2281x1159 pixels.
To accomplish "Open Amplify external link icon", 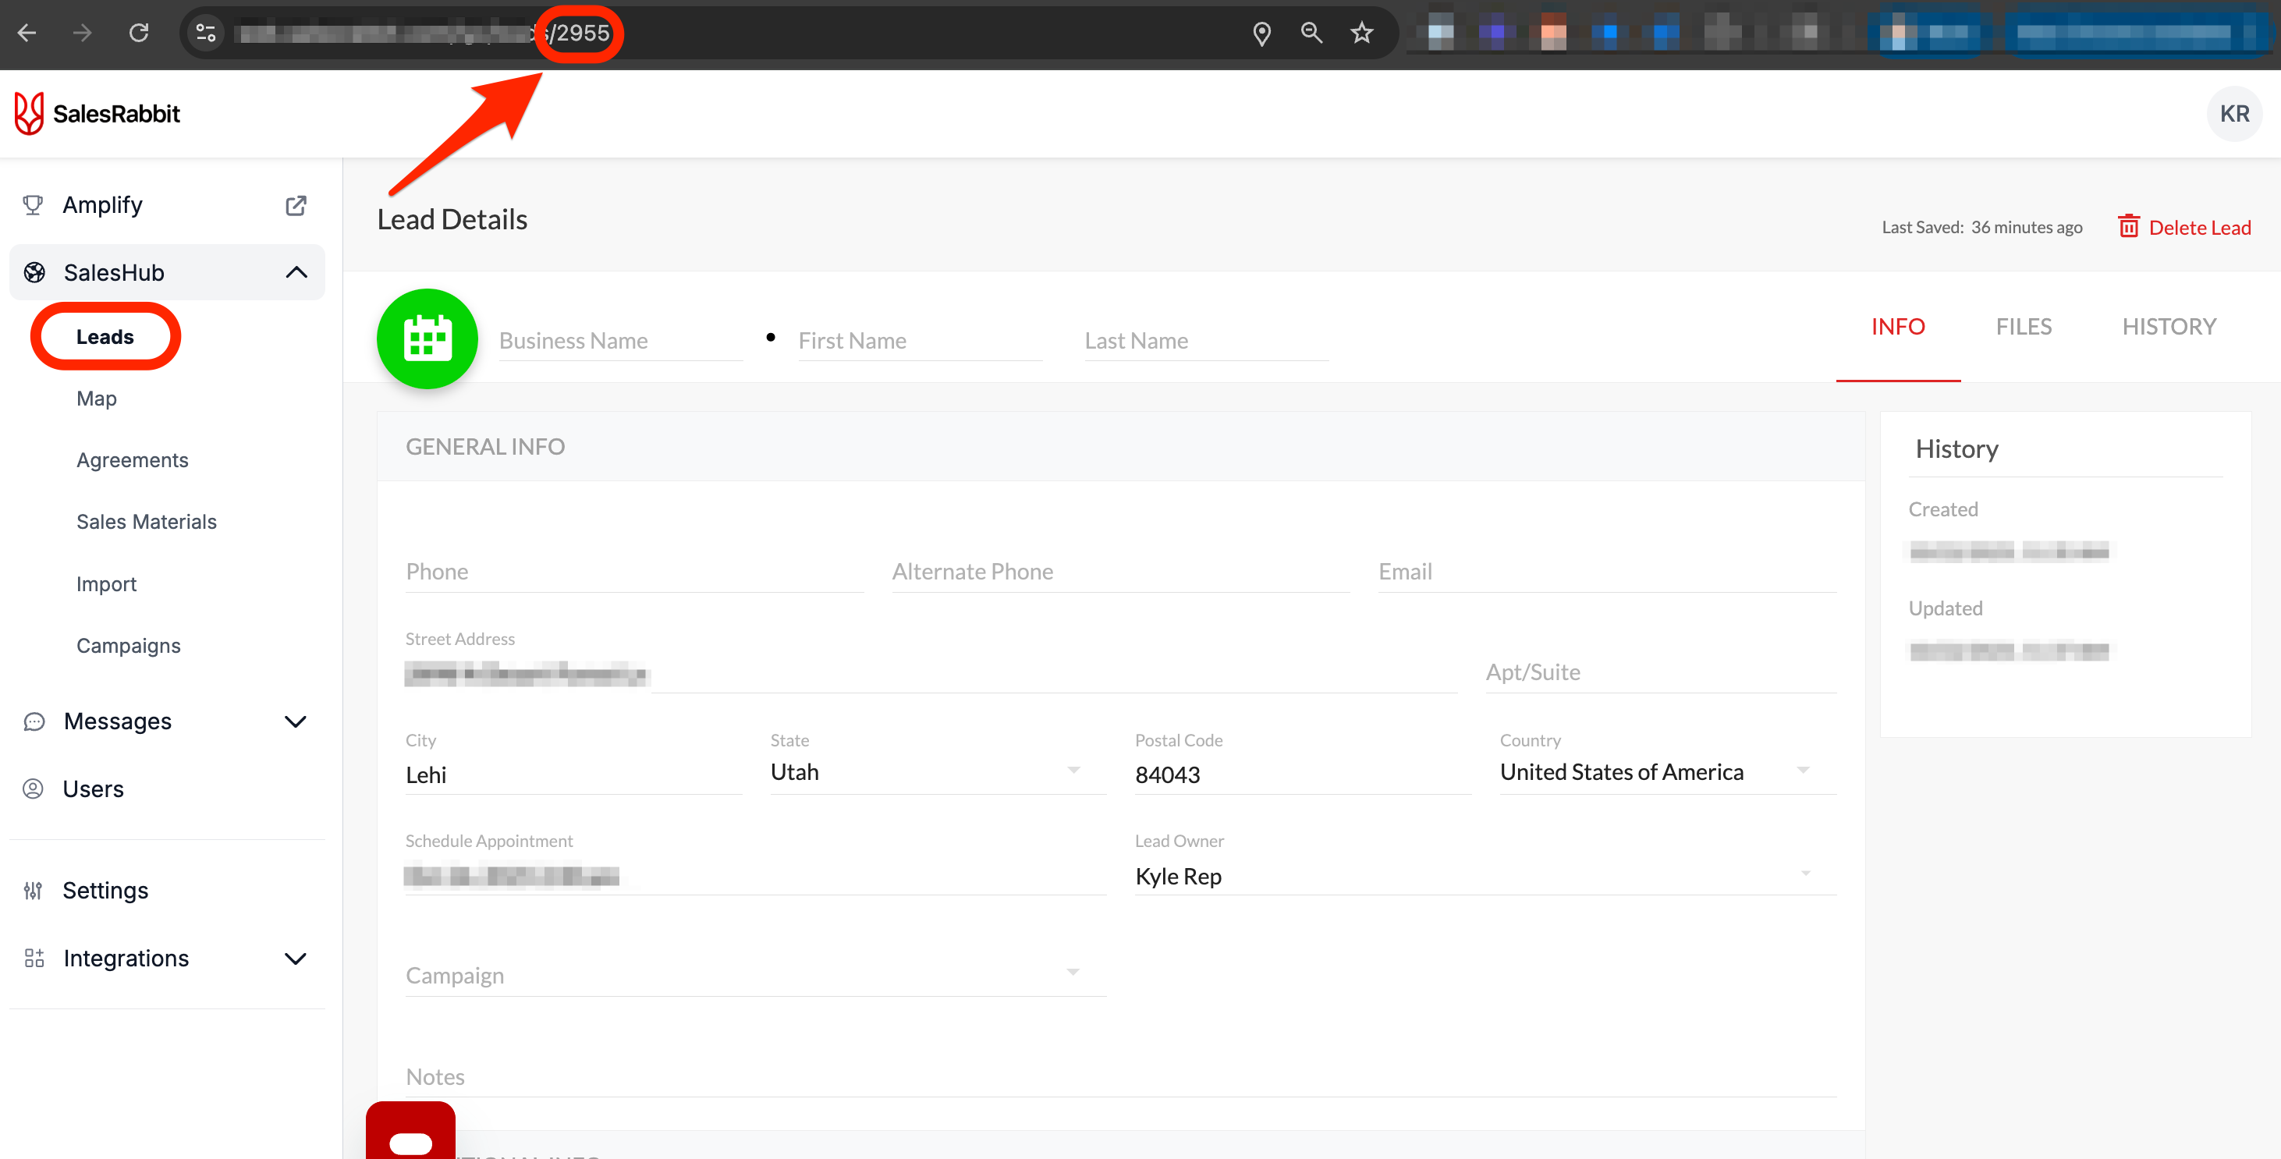I will [x=296, y=205].
